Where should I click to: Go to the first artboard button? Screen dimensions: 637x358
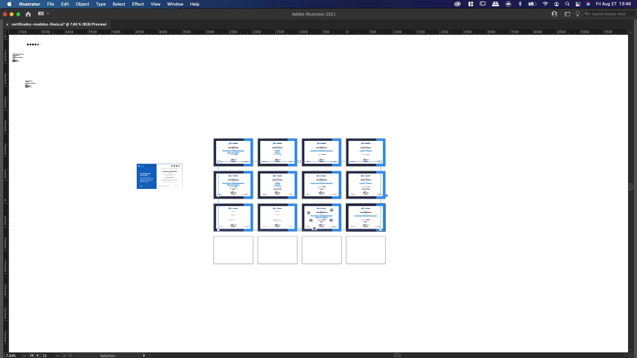point(32,355)
